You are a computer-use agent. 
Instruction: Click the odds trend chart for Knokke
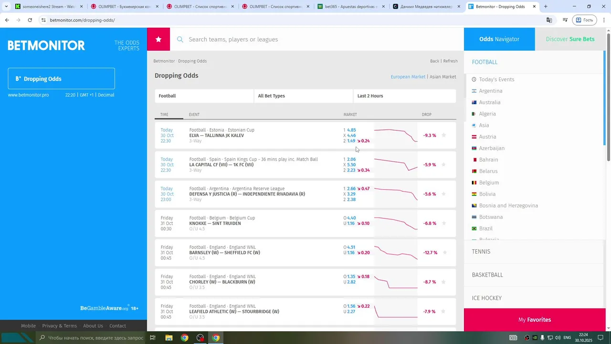click(396, 223)
